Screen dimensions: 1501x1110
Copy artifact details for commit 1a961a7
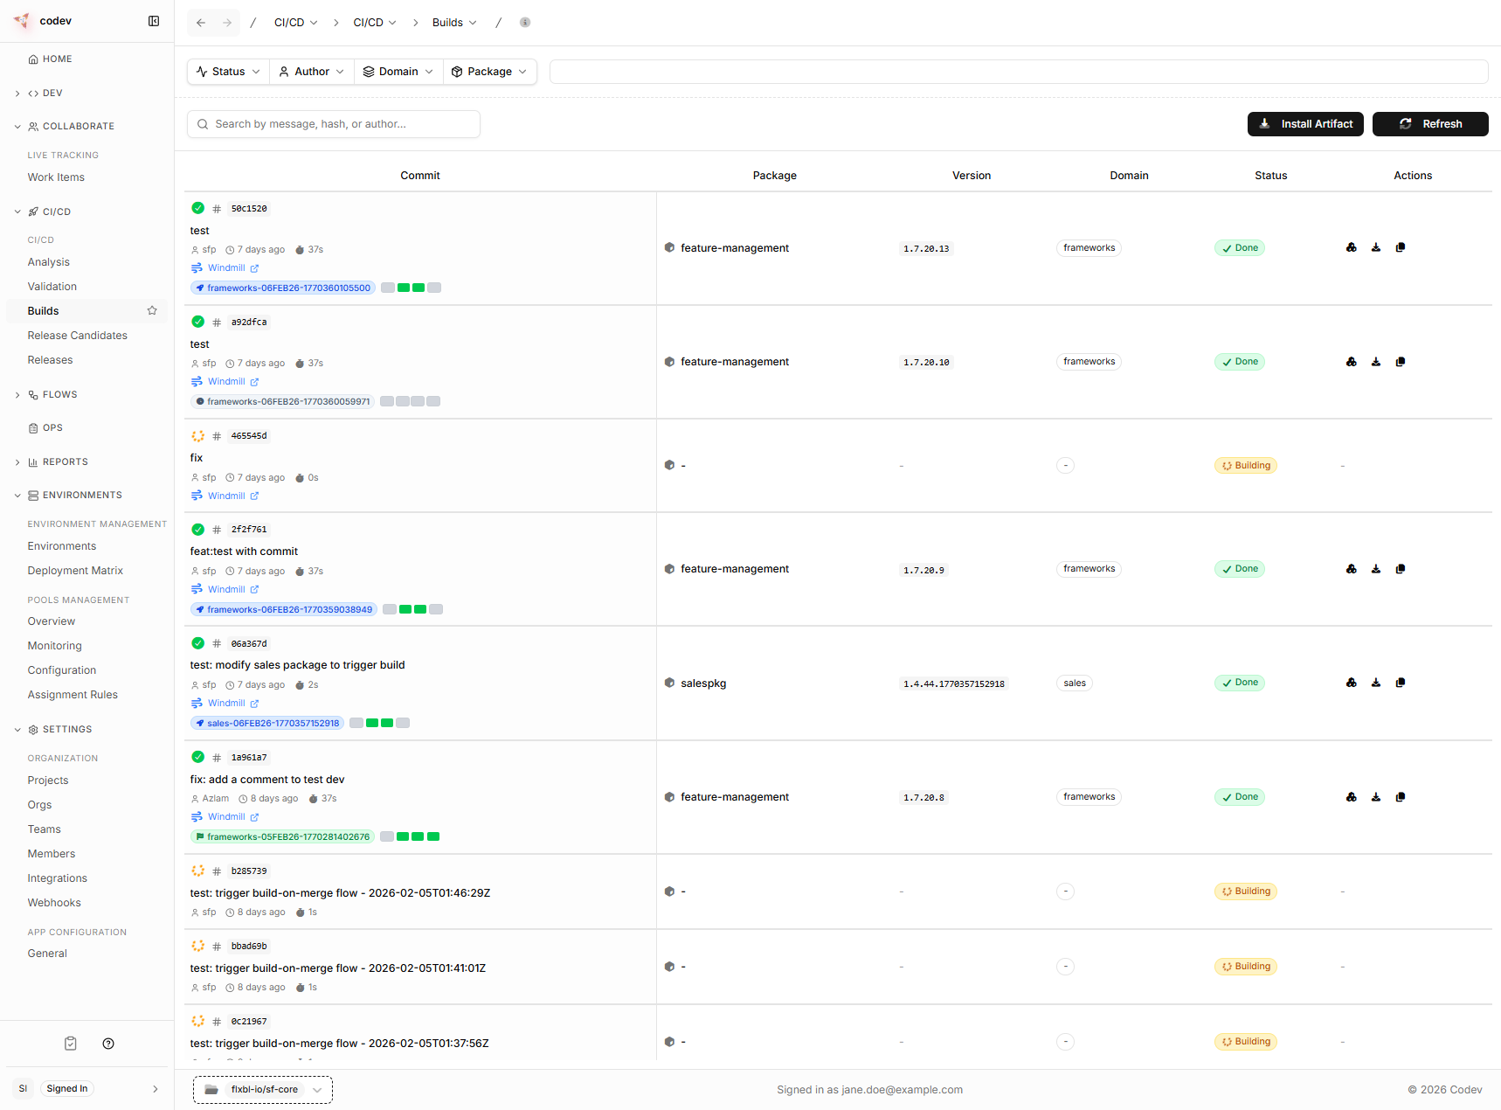pyautogui.click(x=1401, y=796)
